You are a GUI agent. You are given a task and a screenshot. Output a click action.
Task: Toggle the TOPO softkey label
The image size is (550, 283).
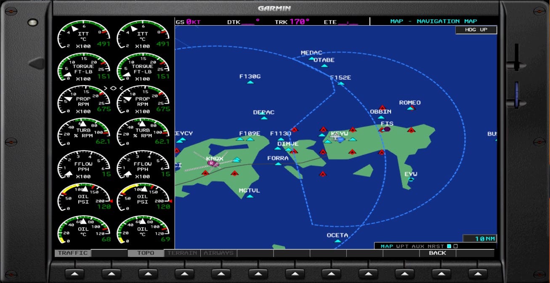pos(146,253)
